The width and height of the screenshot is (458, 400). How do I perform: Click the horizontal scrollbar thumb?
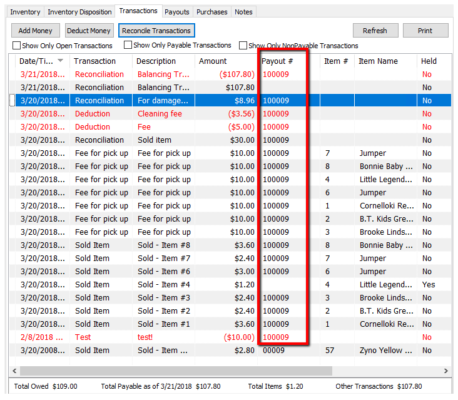176,371
